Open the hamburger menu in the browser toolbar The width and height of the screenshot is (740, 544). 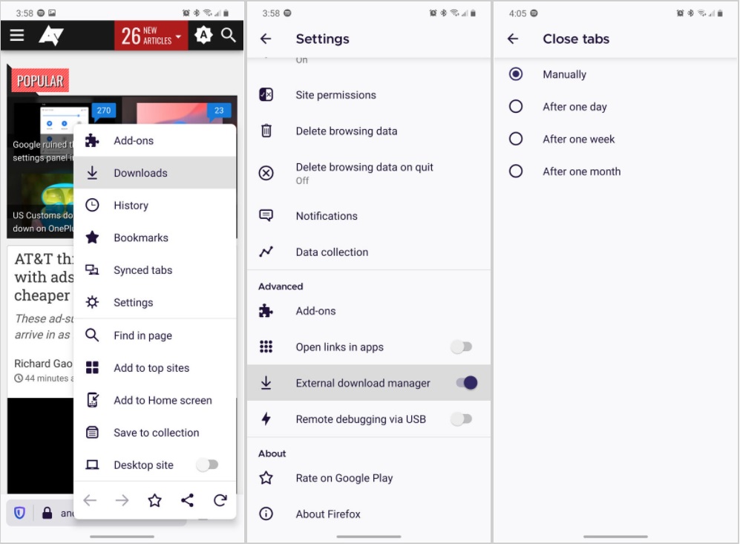(x=16, y=34)
